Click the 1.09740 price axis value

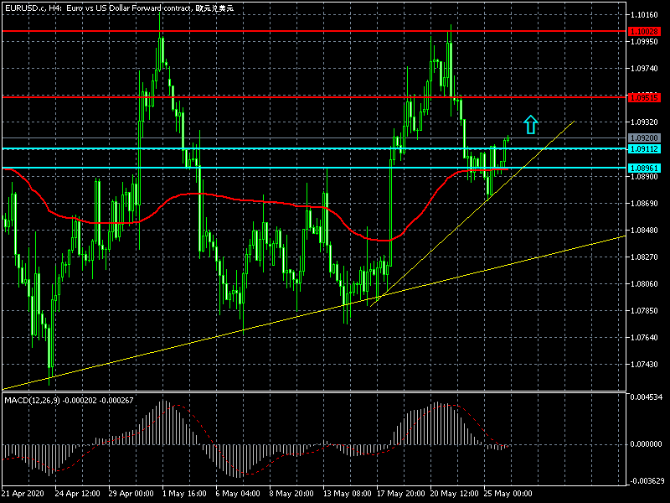click(x=644, y=69)
